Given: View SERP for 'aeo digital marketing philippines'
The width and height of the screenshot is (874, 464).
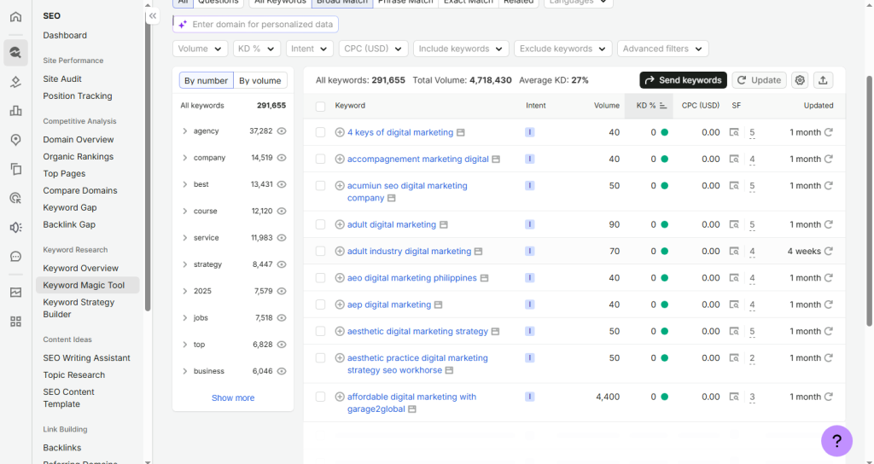Looking at the screenshot, I should tap(735, 278).
